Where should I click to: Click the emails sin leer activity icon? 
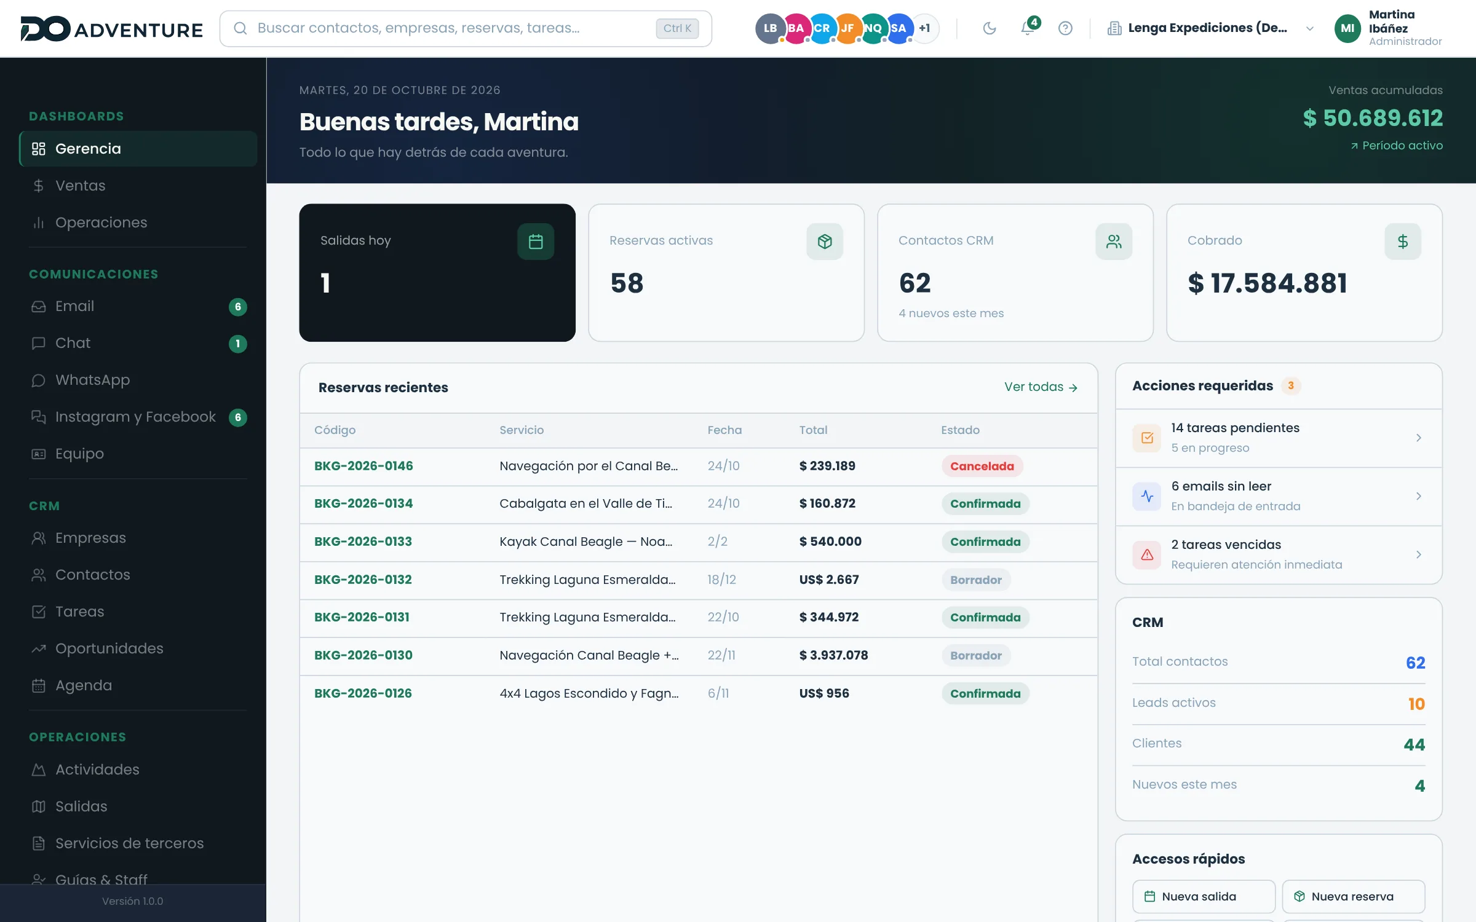pos(1147,496)
